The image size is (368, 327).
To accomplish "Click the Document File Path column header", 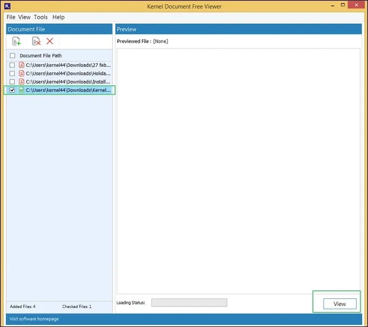I will pyautogui.click(x=41, y=56).
